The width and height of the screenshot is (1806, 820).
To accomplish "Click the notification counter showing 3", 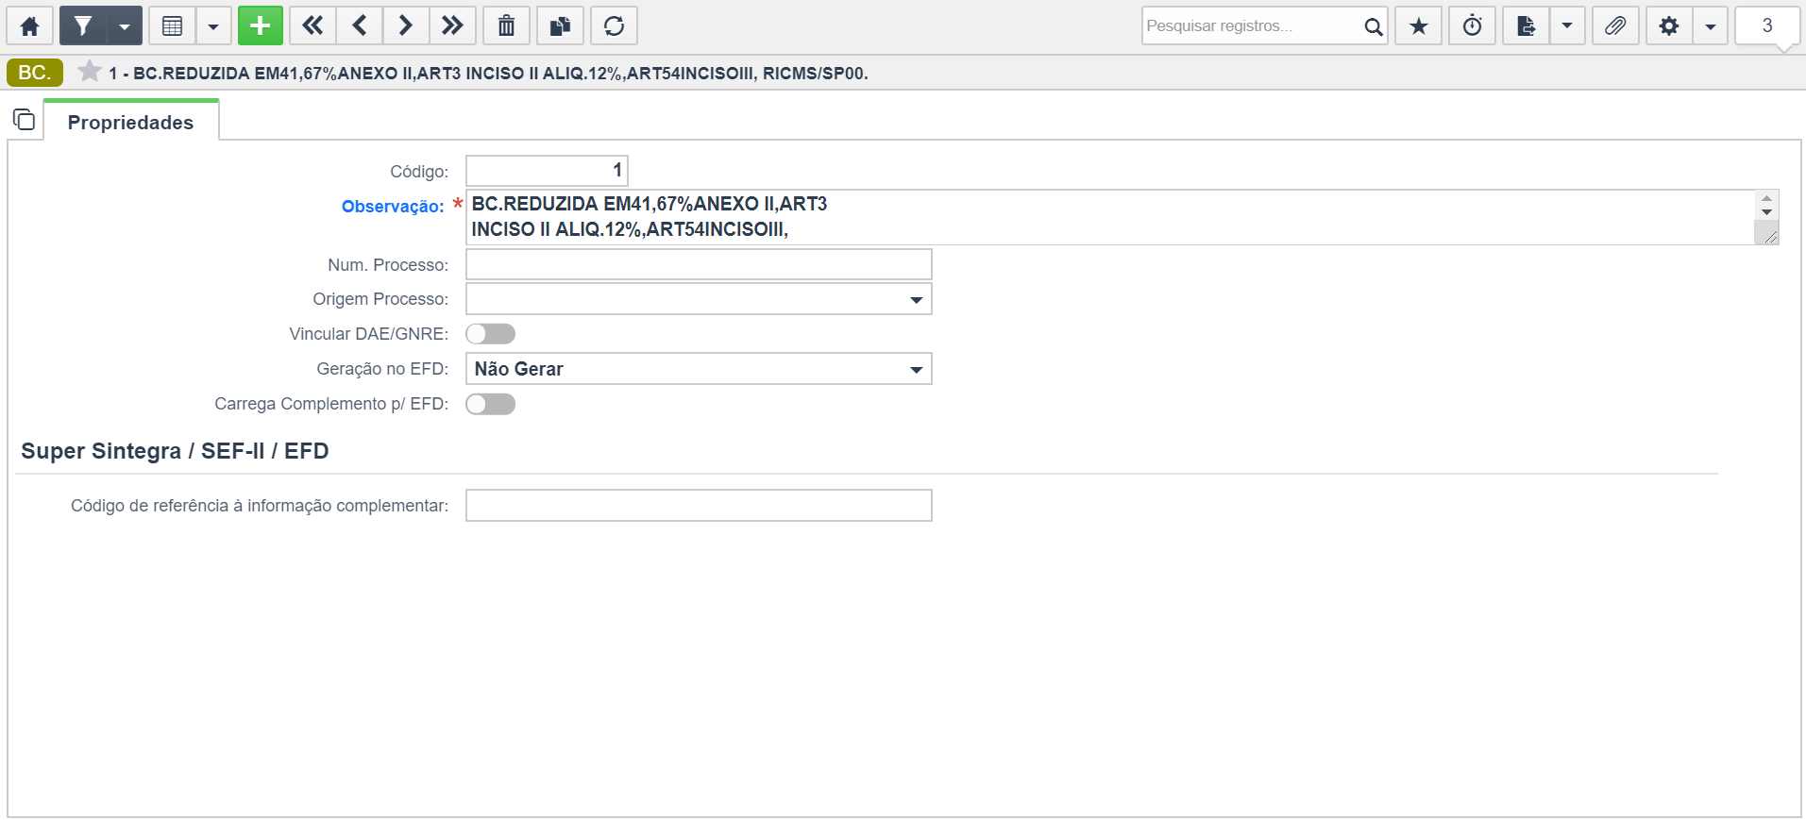I will pyautogui.click(x=1767, y=25).
